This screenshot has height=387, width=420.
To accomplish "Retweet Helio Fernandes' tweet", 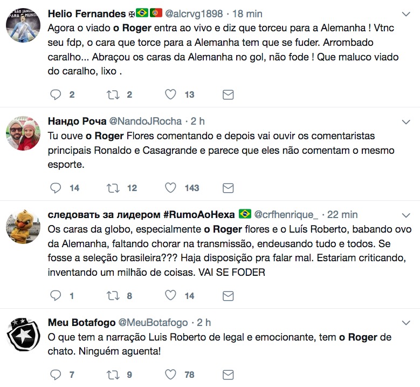I will pyautogui.click(x=114, y=95).
